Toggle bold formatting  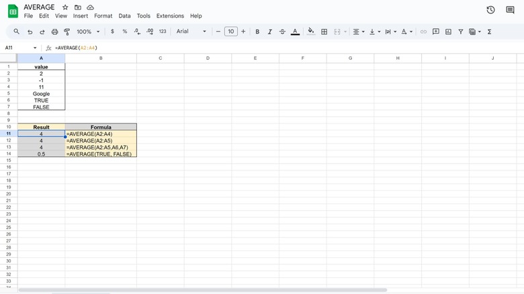tap(257, 32)
